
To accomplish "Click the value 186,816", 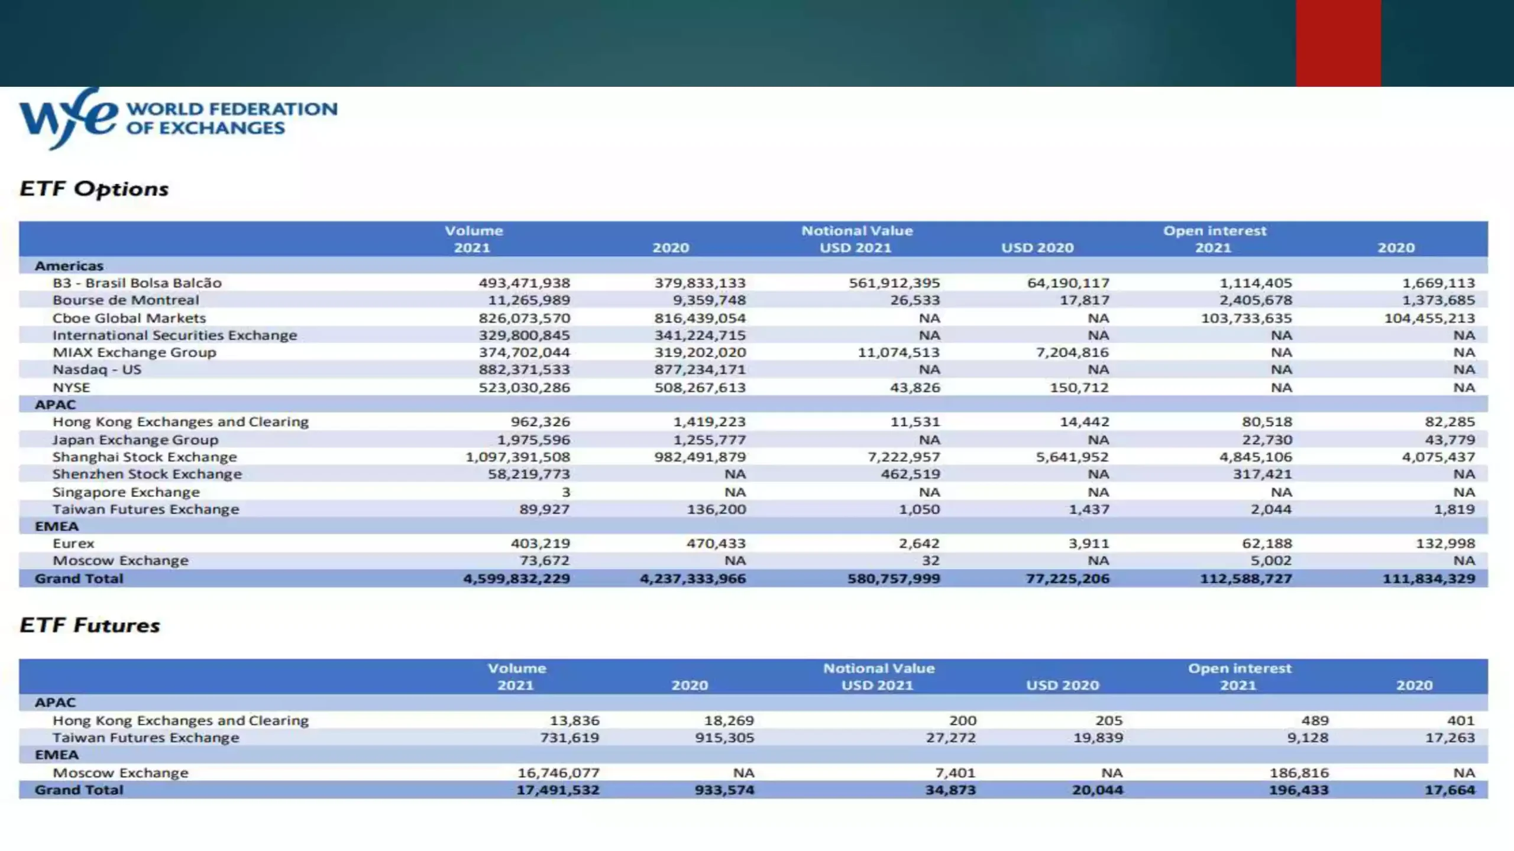I will (1299, 773).
